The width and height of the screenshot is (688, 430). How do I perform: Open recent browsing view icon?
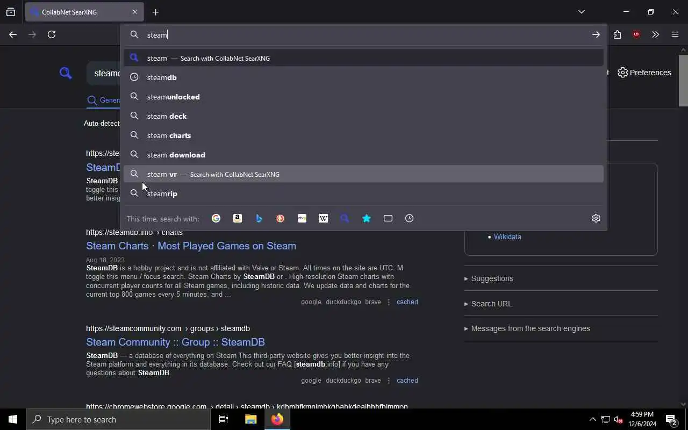(x=11, y=12)
